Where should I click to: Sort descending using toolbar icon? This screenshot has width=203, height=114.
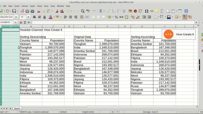click(119, 11)
